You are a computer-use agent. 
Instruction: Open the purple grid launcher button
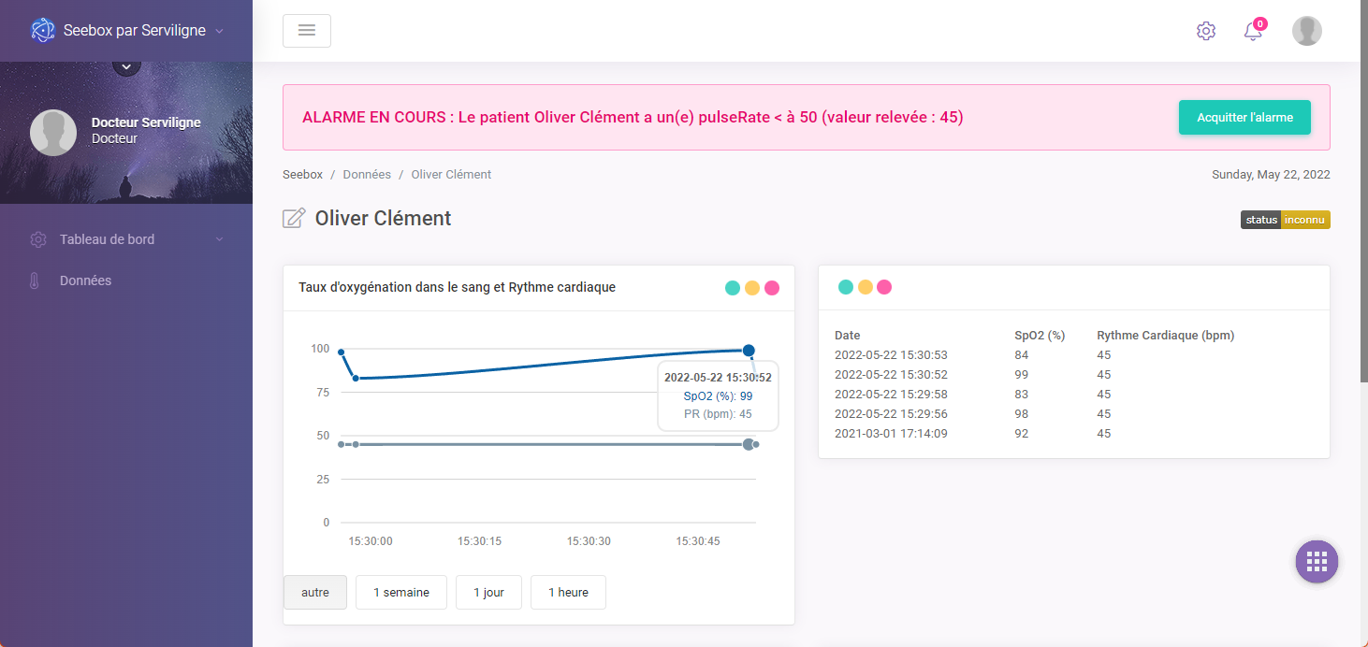point(1317,561)
